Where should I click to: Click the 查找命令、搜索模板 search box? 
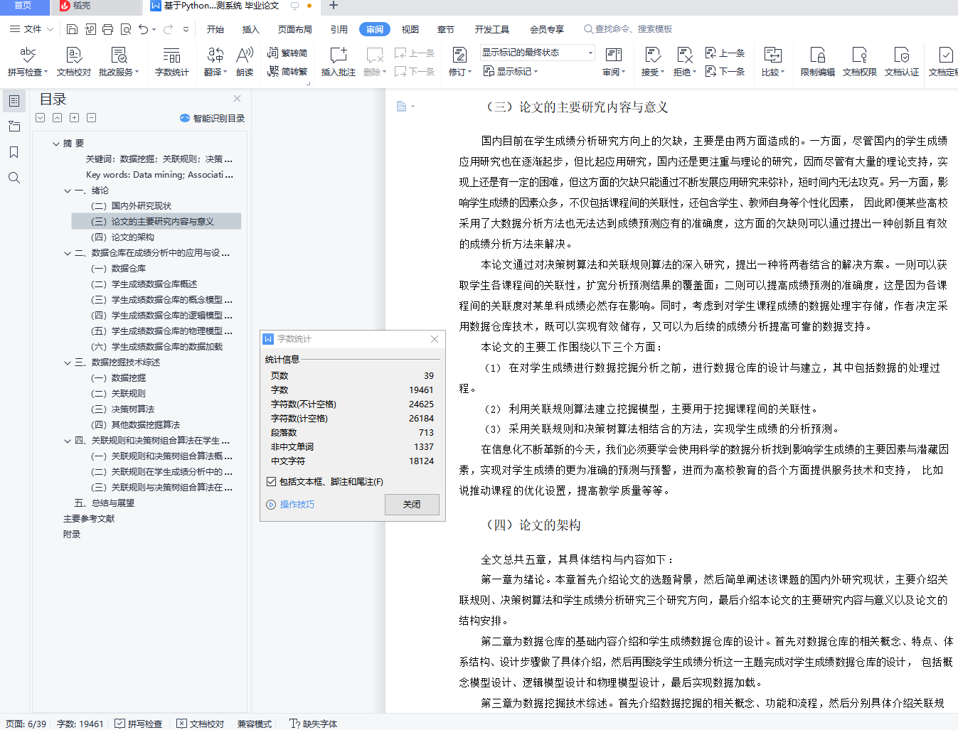coord(629,29)
